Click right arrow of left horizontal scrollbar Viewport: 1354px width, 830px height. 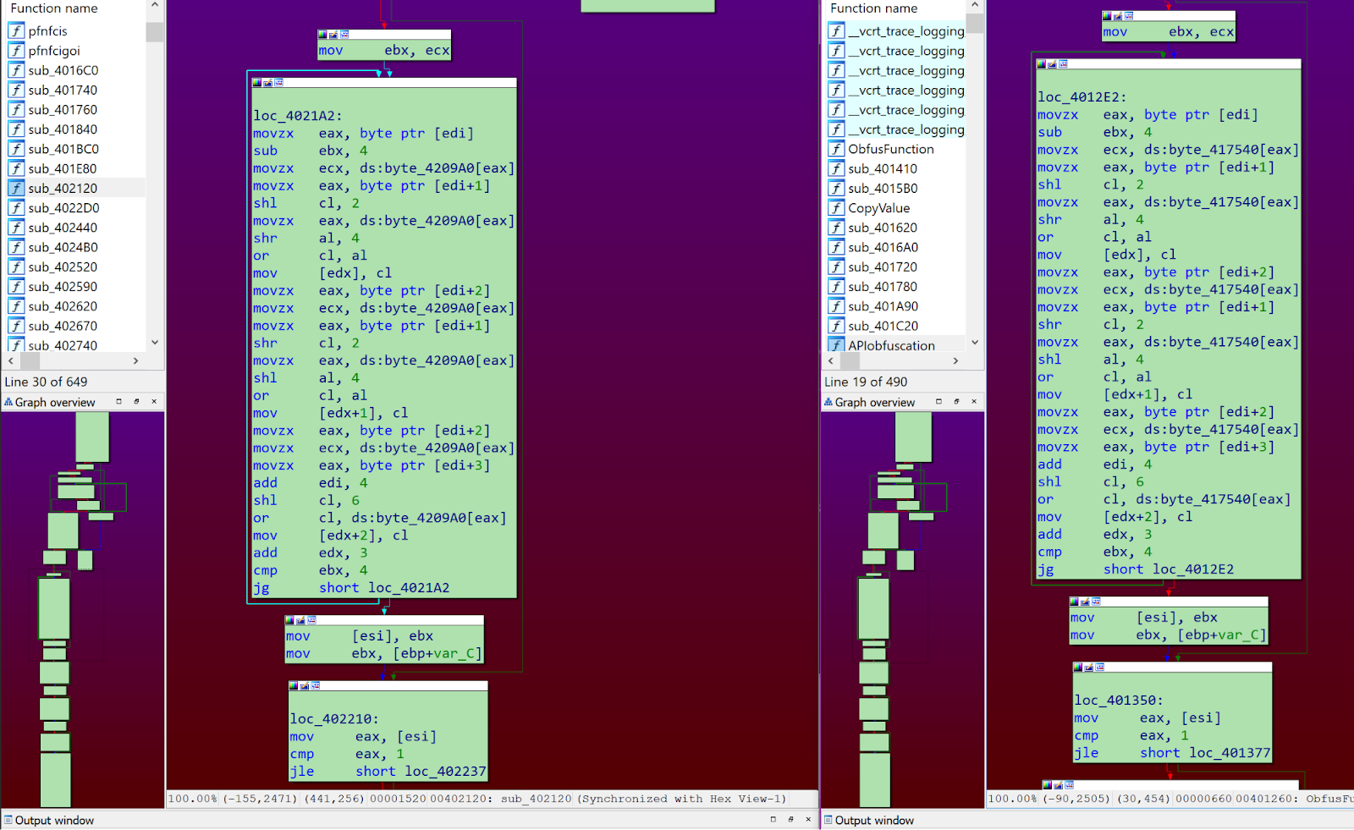pyautogui.click(x=136, y=361)
